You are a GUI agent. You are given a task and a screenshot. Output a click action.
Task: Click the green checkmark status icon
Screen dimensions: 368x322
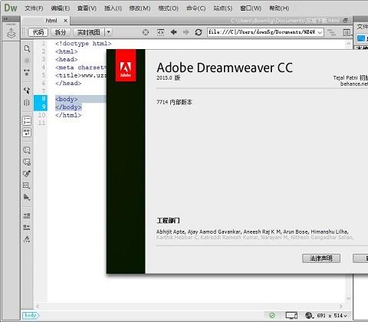272,316
